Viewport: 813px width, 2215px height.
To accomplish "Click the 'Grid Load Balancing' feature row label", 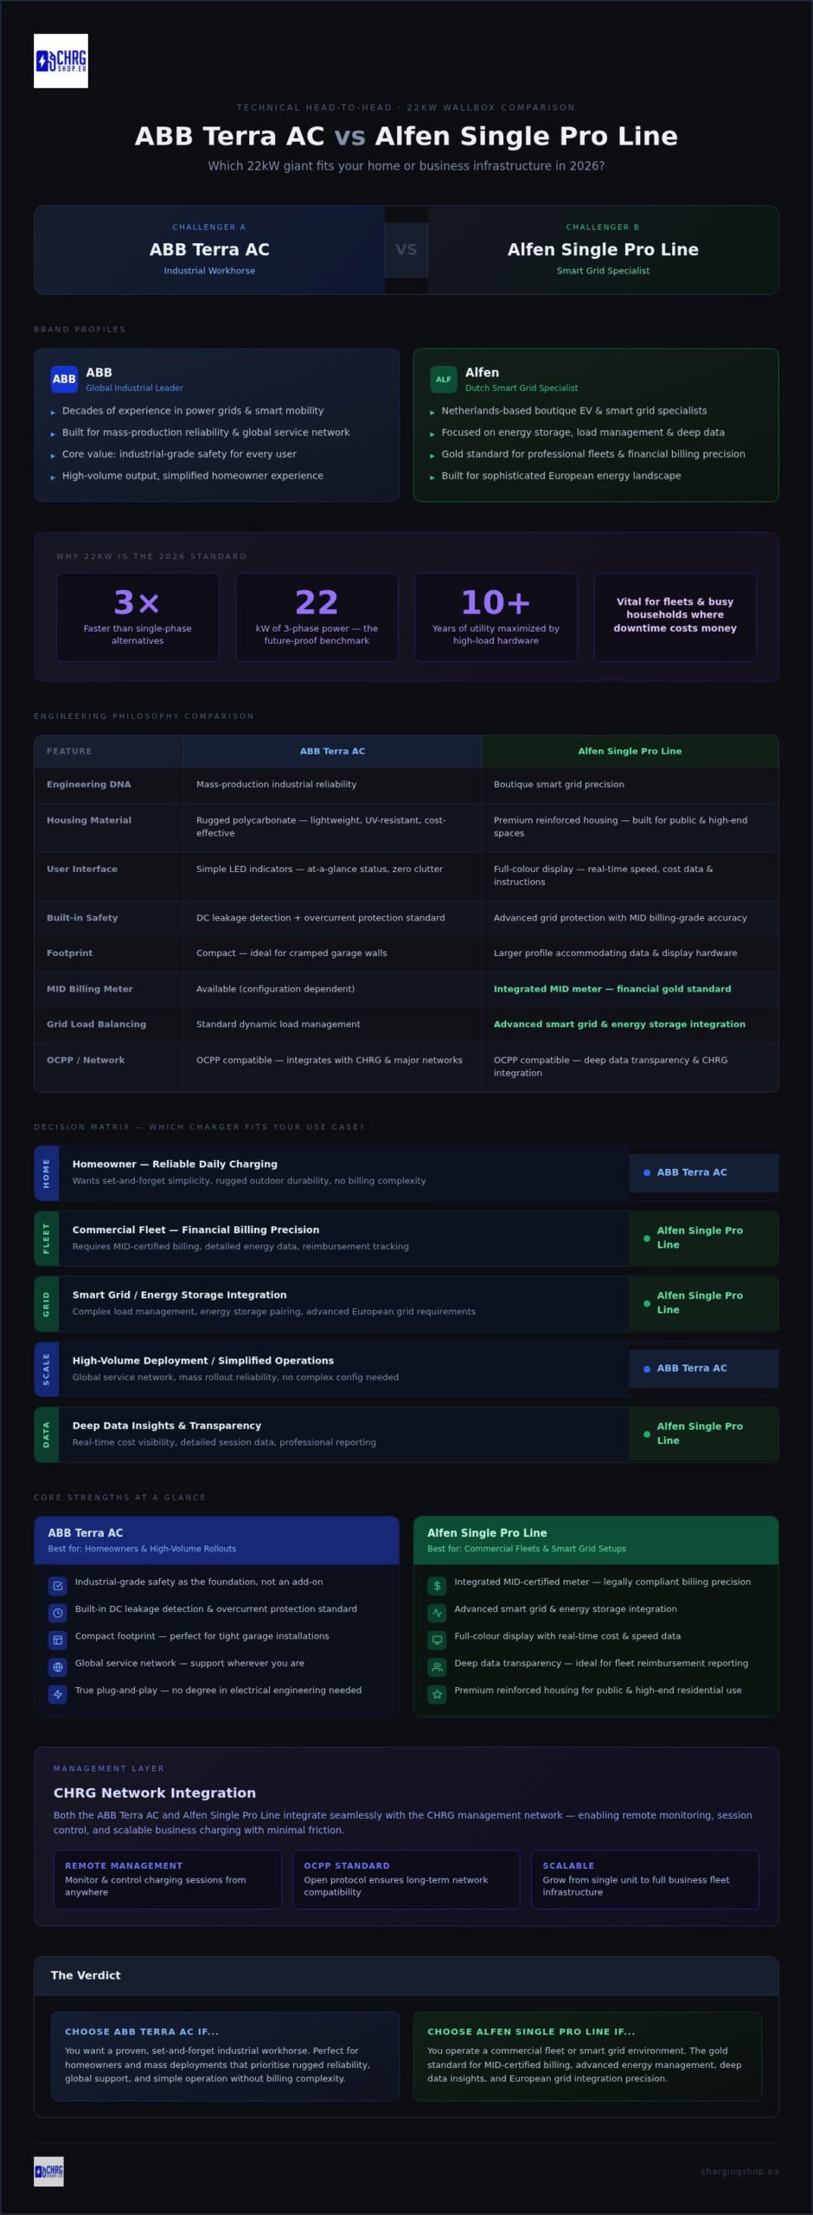I will [96, 1024].
